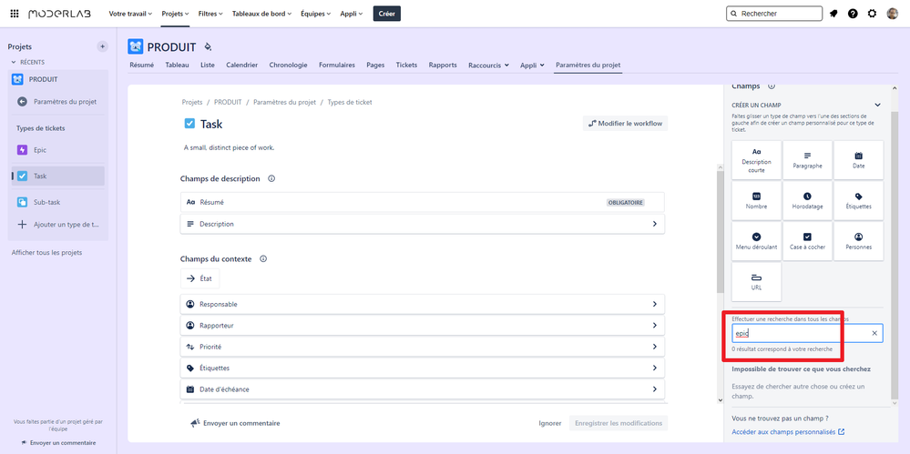Expand the Description field row
This screenshot has width=910, height=454.
[x=423, y=224]
